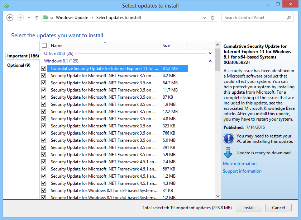
Task: Uncheck the 766 KB .NET Framework 3.5 update
Action: [44, 133]
